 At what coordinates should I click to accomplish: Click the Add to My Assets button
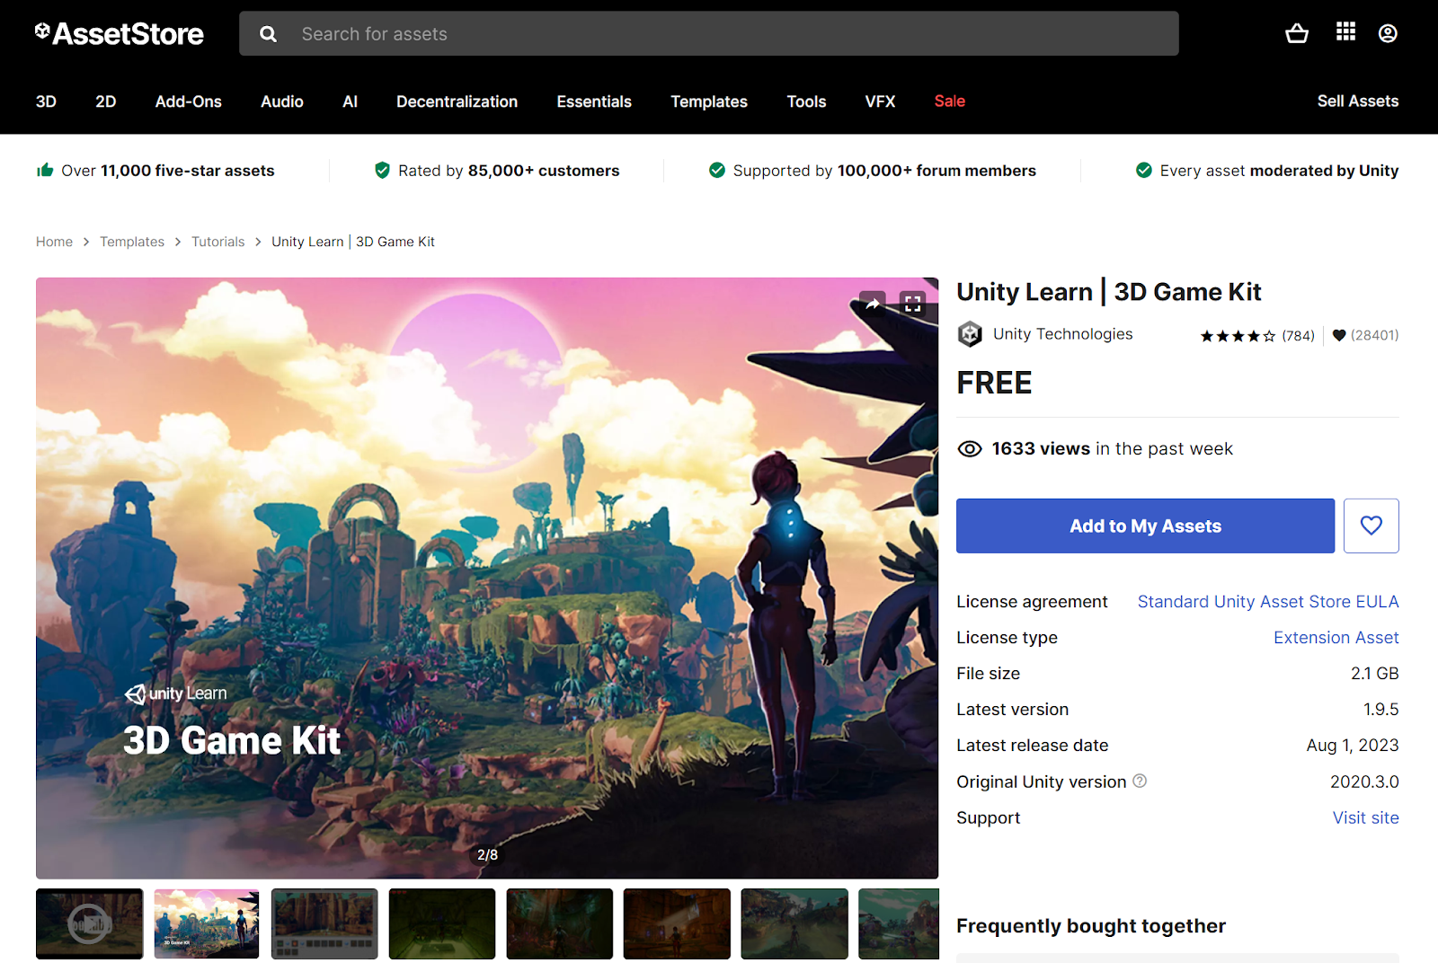pos(1145,526)
